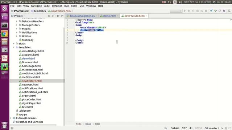The height and width of the screenshot is (130, 232).
Task: Click the scroll from source target icon
Action: (49, 16)
